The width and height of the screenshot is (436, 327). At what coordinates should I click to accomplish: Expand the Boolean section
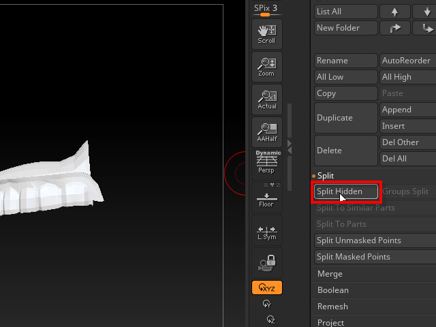pos(333,290)
